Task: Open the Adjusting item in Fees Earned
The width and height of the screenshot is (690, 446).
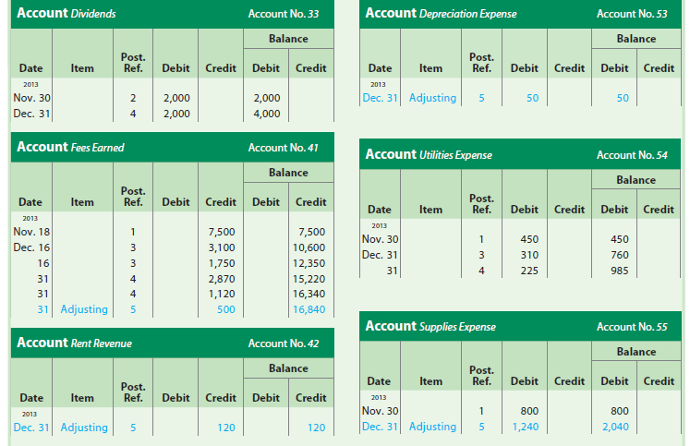Action: (83, 309)
